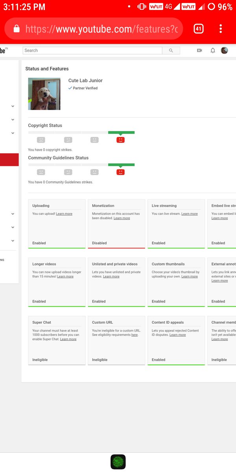Image resolution: width=236 pixels, height=472 pixels.
Task: Expand the fourth sidebar chevron section
Action: pos(13,214)
